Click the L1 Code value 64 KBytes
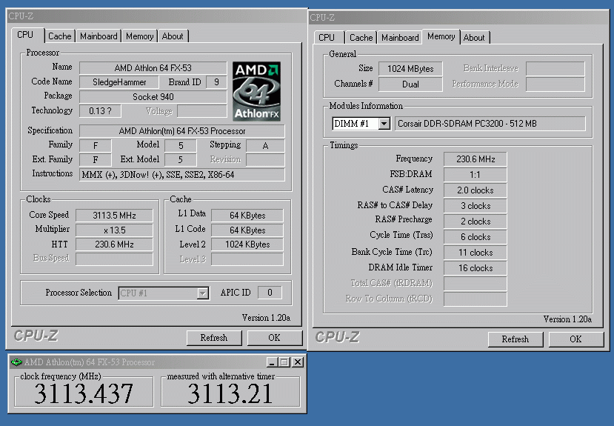 [x=247, y=230]
